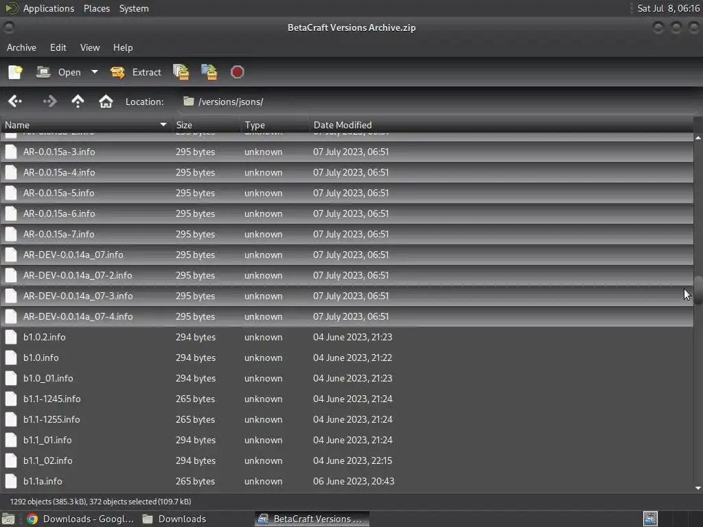
Task: Click the Location path field /versions/jsons/
Action: click(439, 102)
